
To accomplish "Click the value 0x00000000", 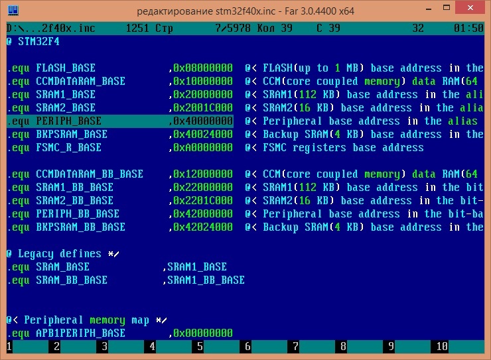I will (x=203, y=333).
